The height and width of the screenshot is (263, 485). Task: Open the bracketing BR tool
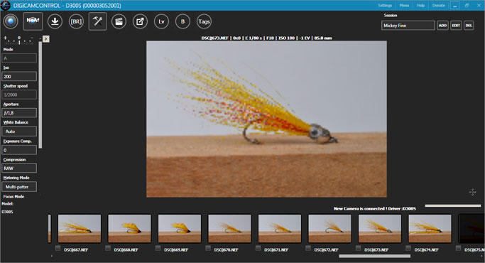[76, 21]
